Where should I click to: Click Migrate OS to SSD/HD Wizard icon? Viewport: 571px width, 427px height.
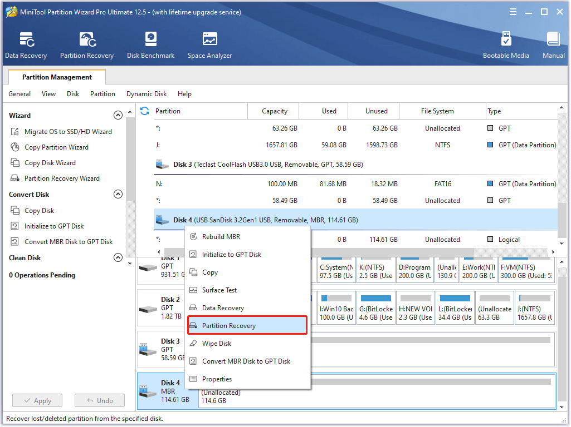click(x=15, y=132)
